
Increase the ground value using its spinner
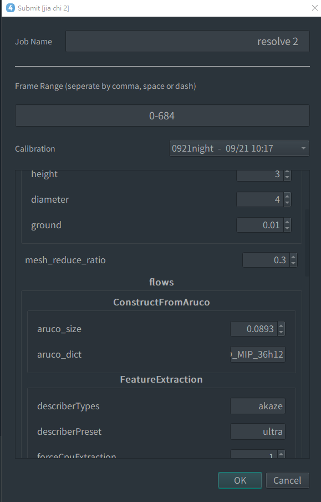(x=287, y=222)
